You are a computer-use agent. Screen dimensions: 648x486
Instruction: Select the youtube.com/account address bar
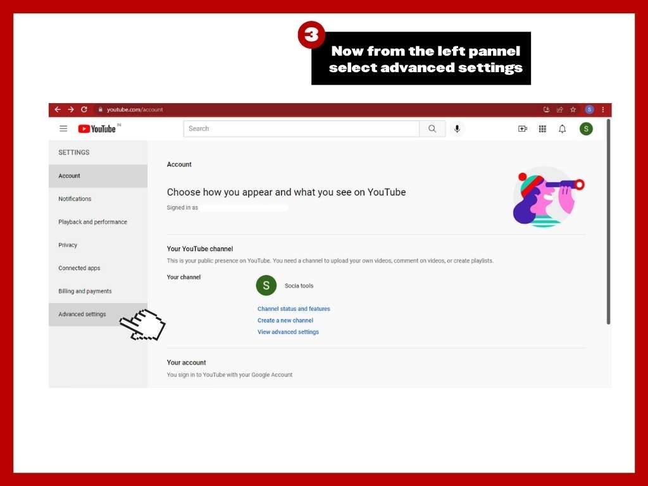pyautogui.click(x=135, y=109)
